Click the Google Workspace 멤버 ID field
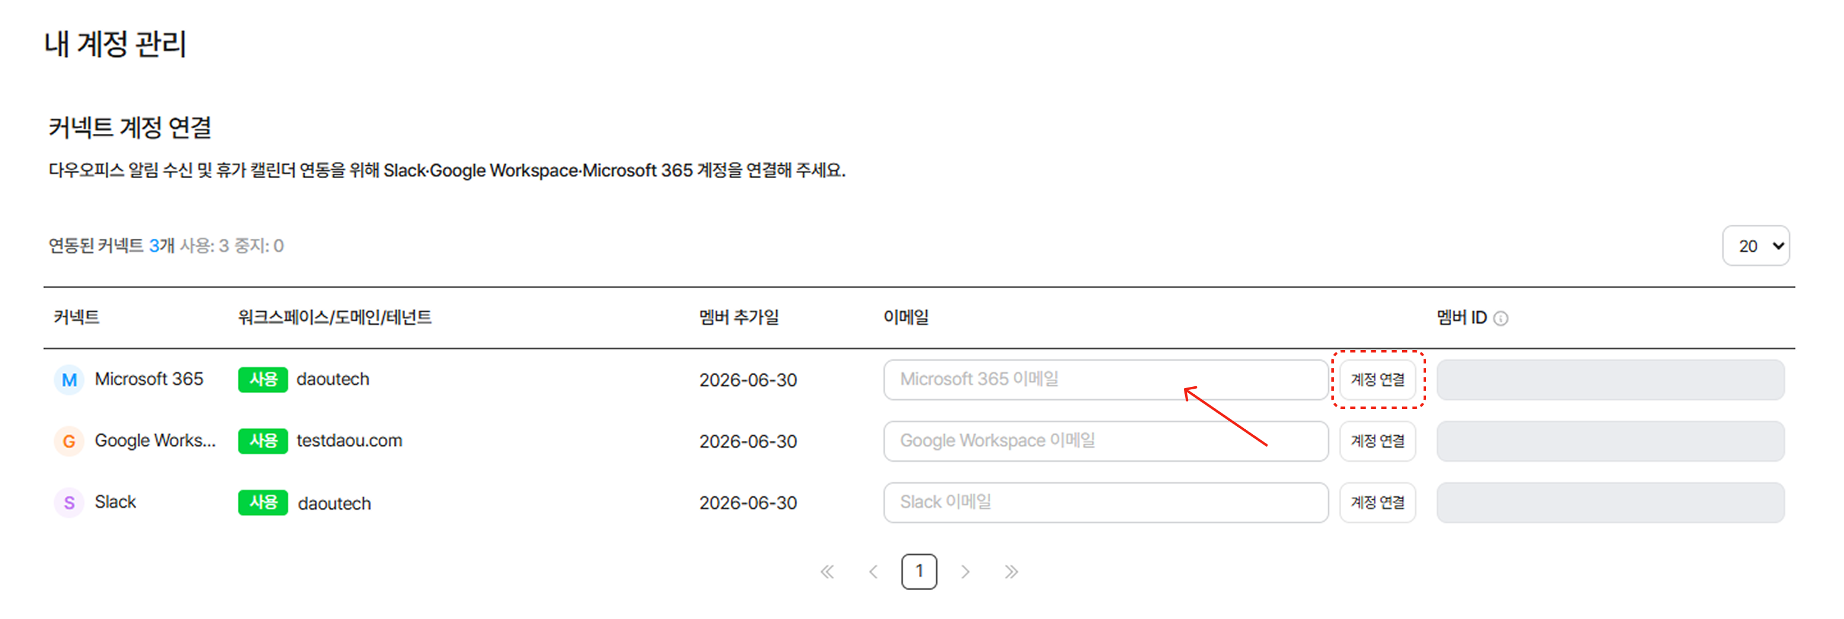Screen dimensions: 1844x619 pos(1610,441)
